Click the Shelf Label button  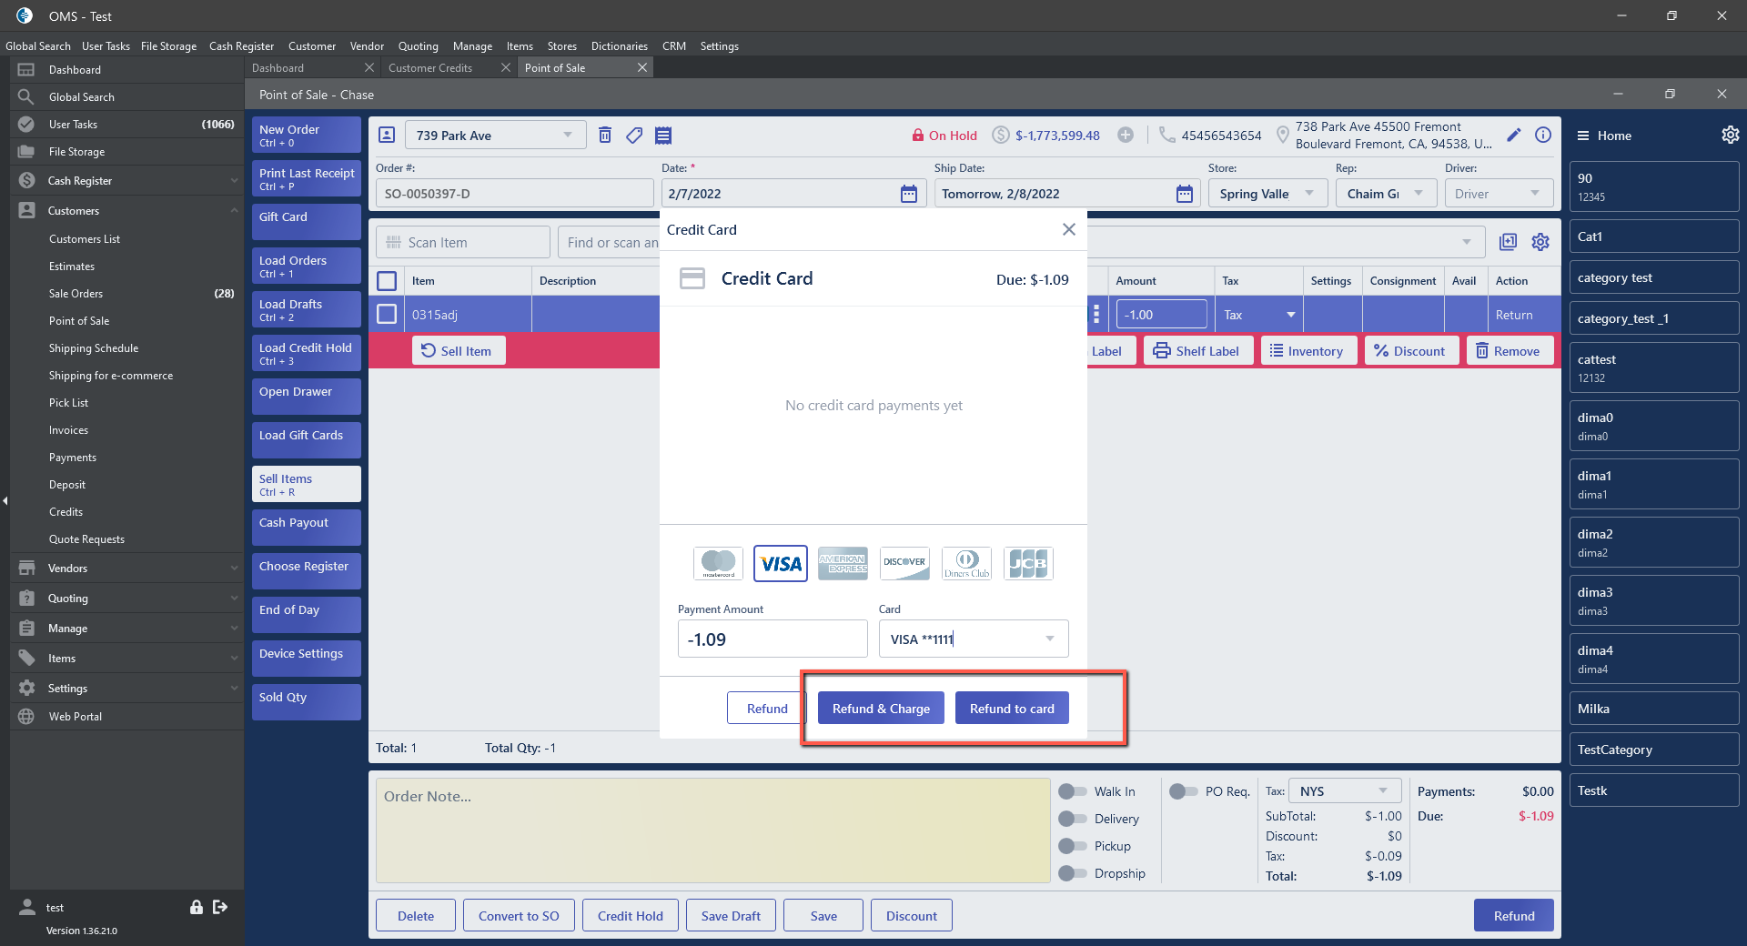(x=1198, y=351)
